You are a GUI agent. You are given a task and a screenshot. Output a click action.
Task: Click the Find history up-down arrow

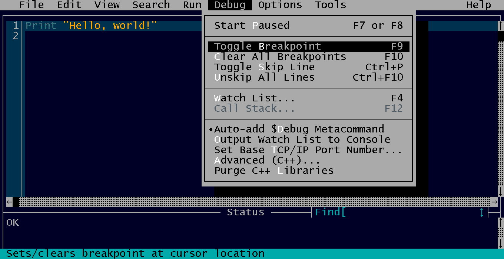[482, 212]
